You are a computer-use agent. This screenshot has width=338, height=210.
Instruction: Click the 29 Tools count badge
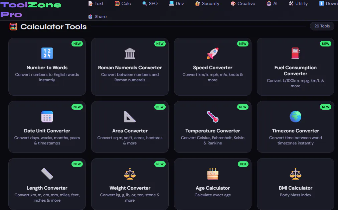[322, 26]
